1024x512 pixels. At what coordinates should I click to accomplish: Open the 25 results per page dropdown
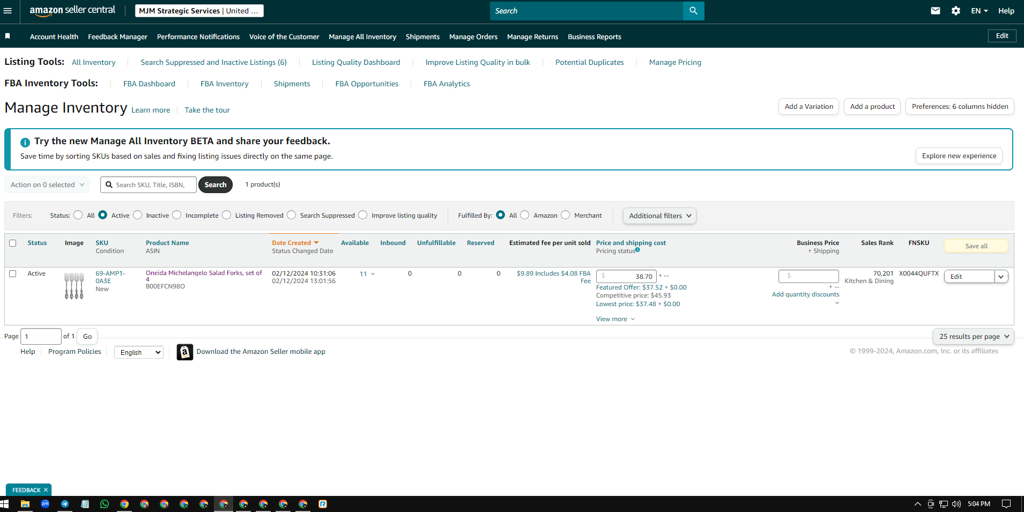[x=974, y=336]
